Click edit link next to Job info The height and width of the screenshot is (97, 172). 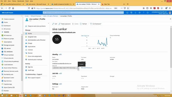pyautogui.click(x=60, y=73)
